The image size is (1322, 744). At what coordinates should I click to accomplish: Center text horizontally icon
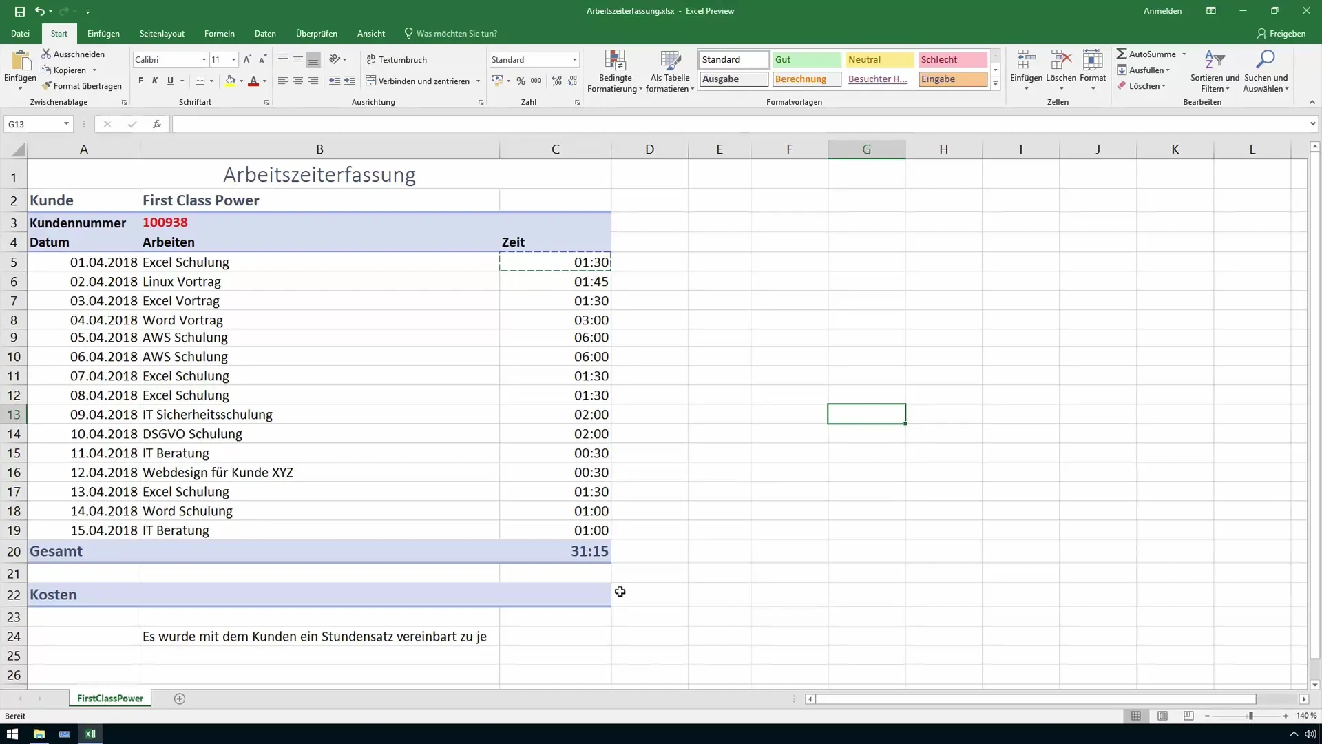tap(298, 81)
